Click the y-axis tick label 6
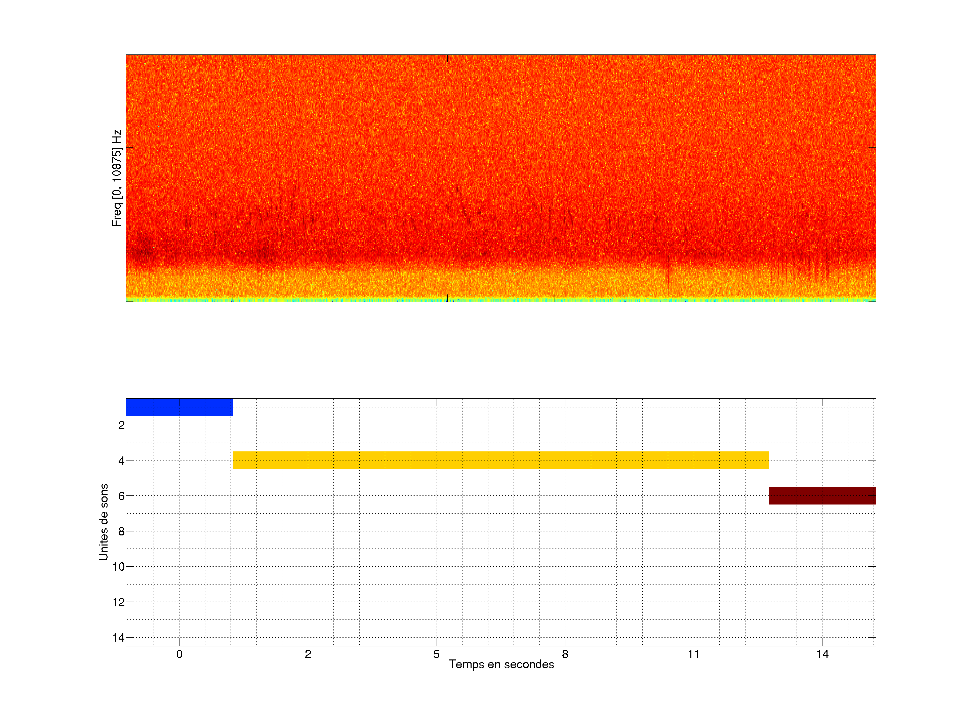Screen dimensions: 968x726 (121, 496)
